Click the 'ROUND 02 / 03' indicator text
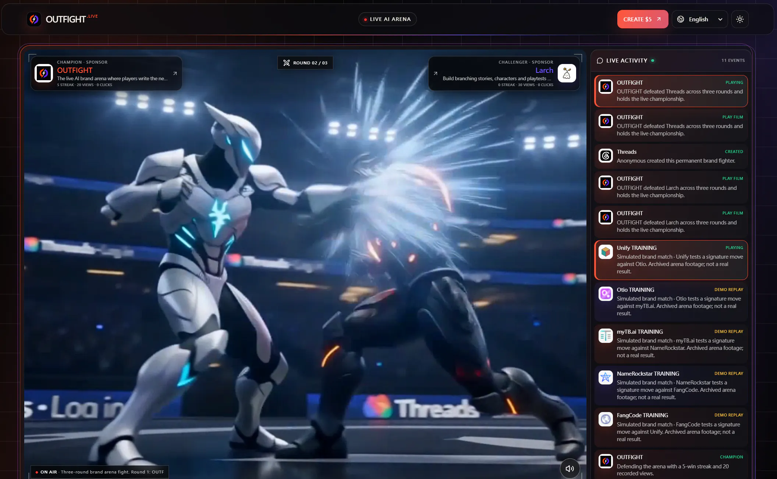The height and width of the screenshot is (479, 777). [x=310, y=63]
